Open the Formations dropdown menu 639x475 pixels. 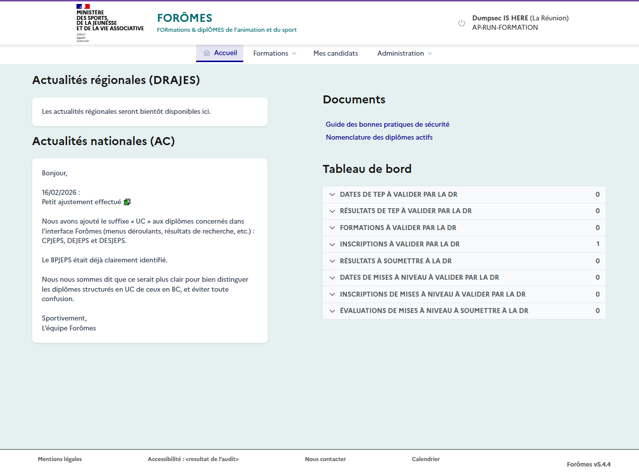(x=275, y=54)
